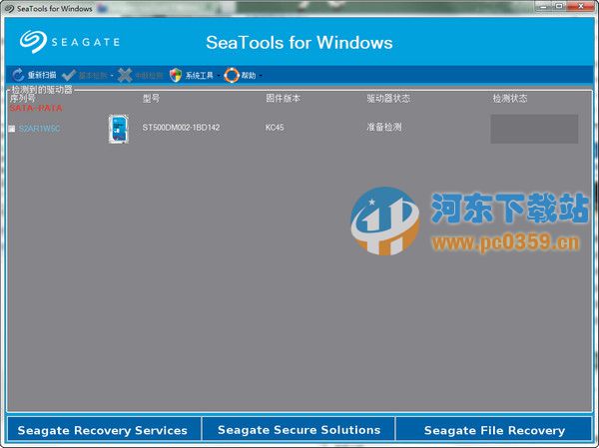Click the 型号 column header

pos(151,98)
